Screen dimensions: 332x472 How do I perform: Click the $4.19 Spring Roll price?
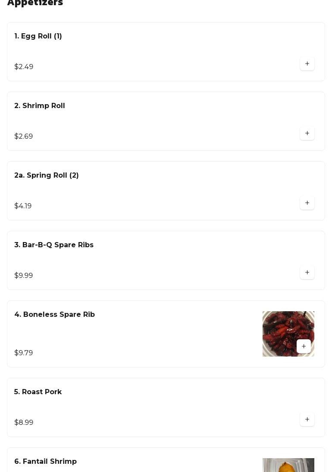tap(23, 206)
